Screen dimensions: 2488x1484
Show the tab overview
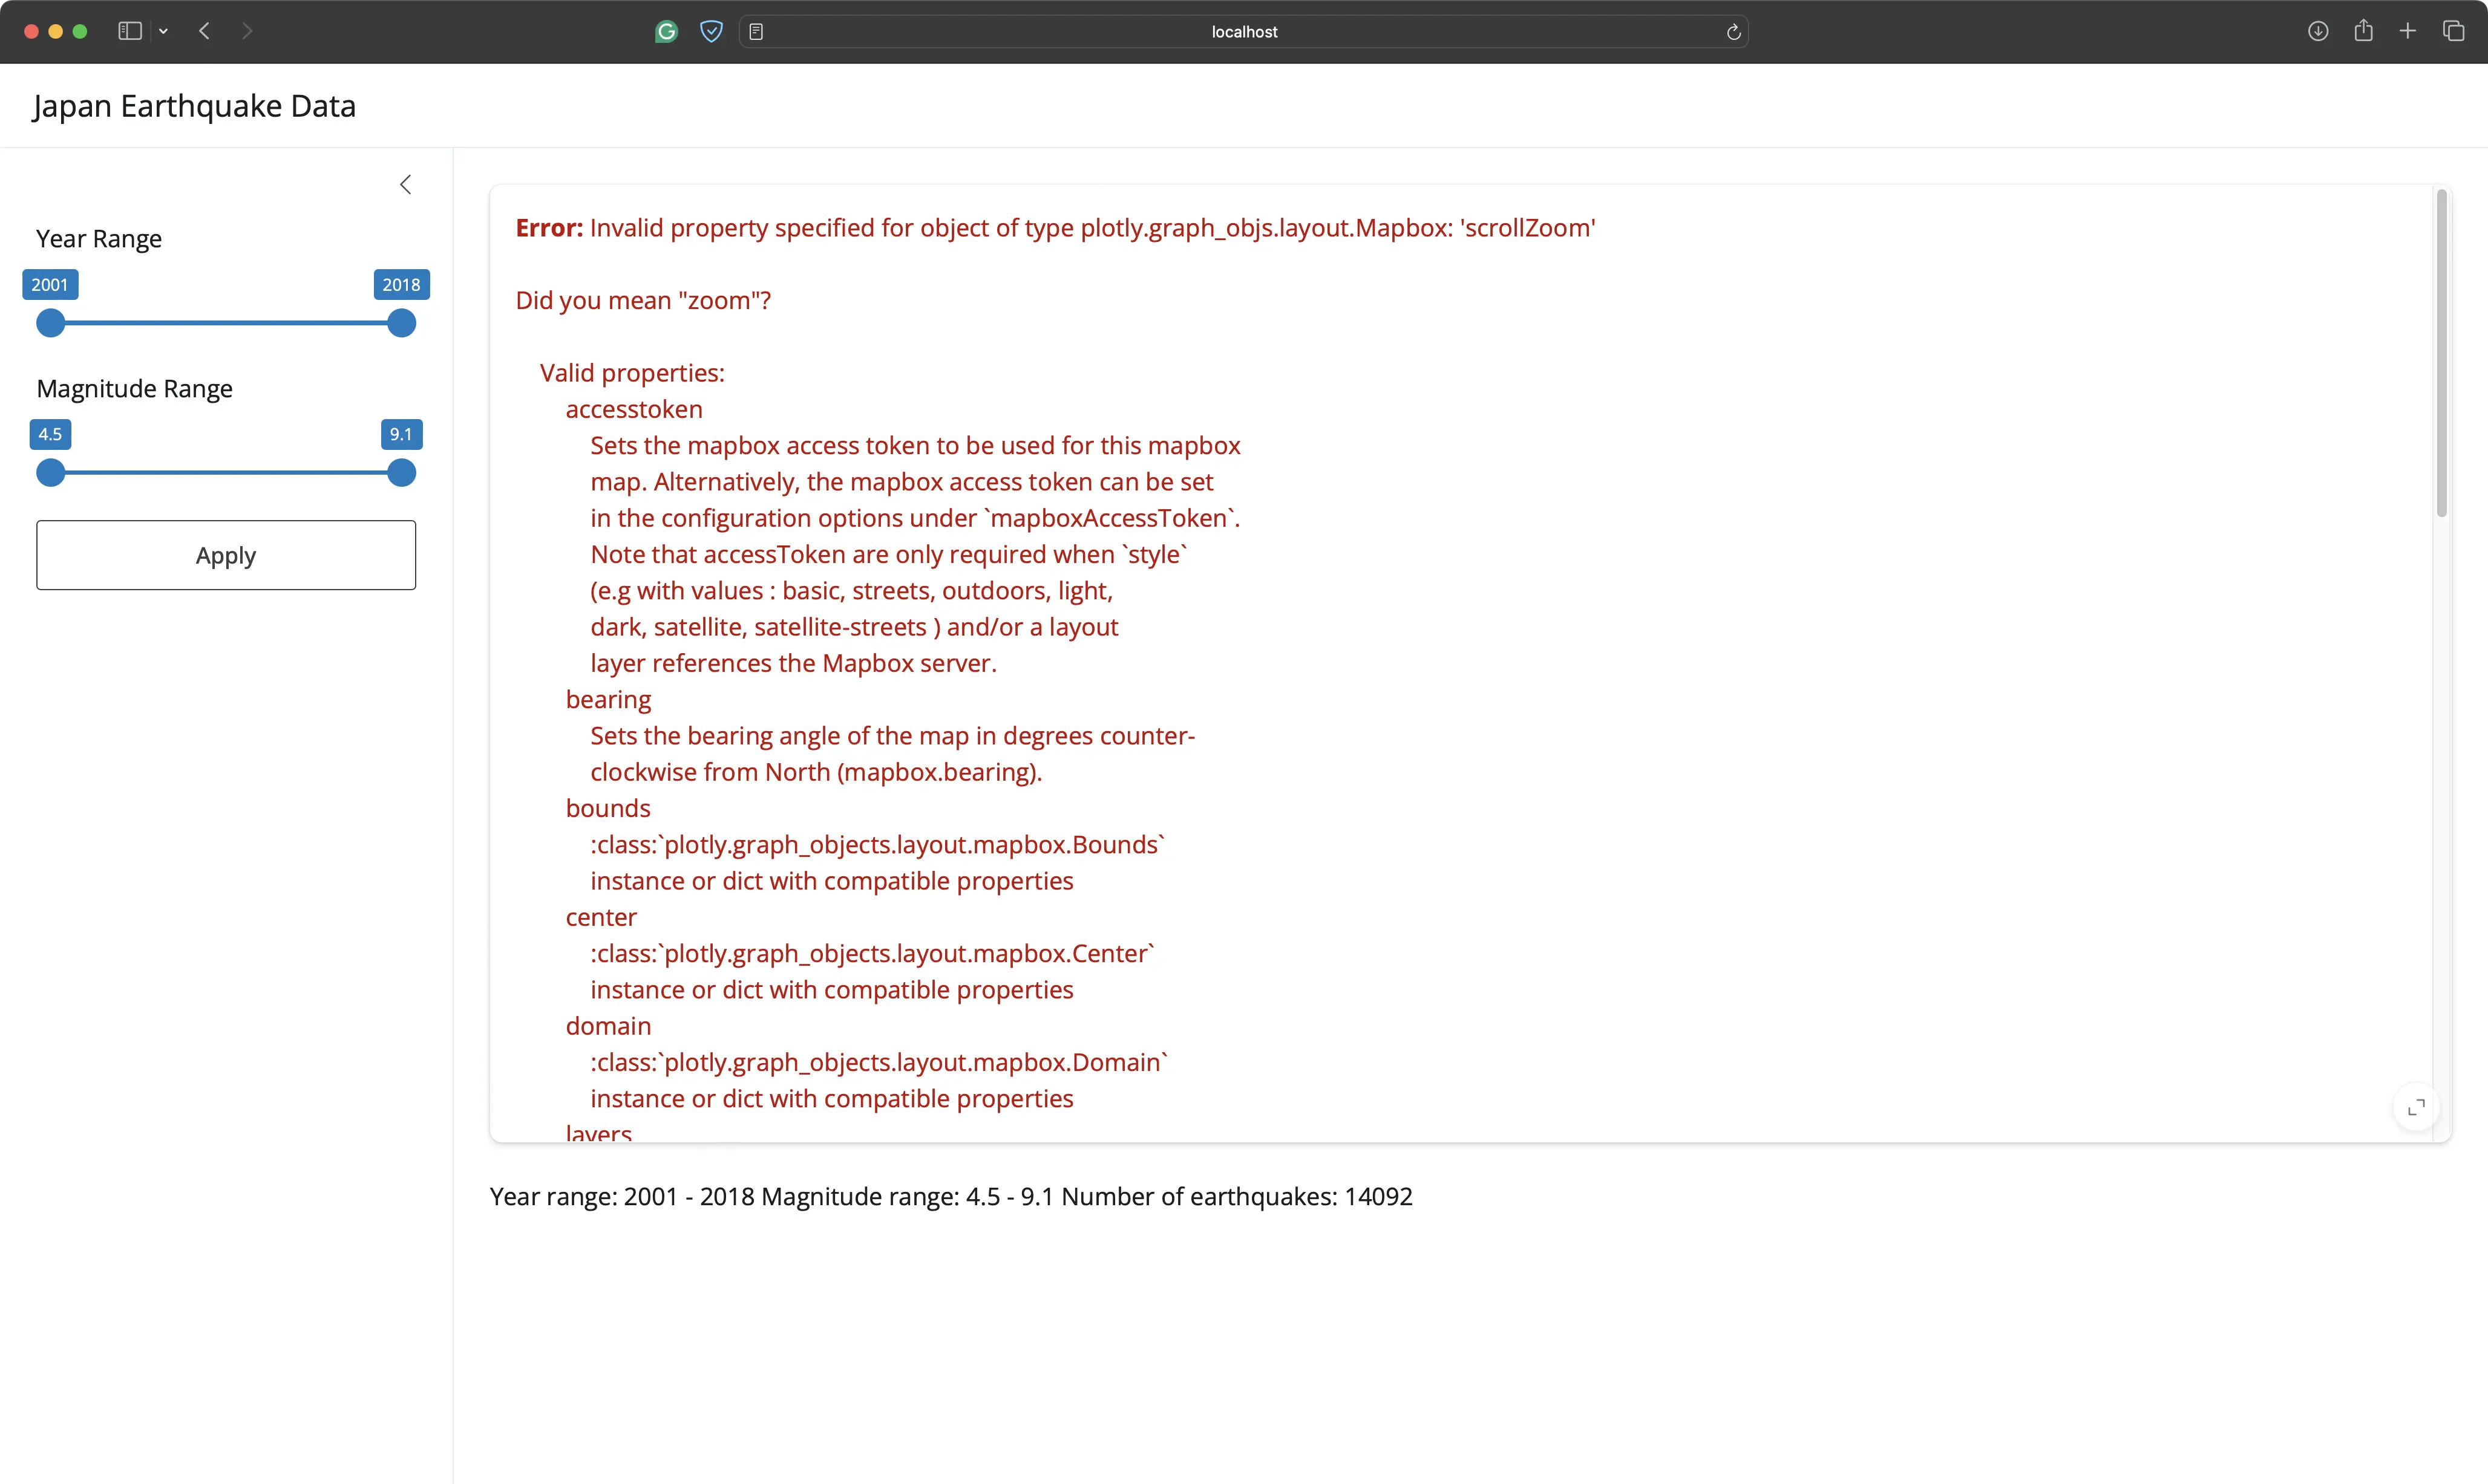2453,31
